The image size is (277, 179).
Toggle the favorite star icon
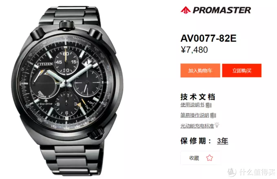(x=209, y=158)
